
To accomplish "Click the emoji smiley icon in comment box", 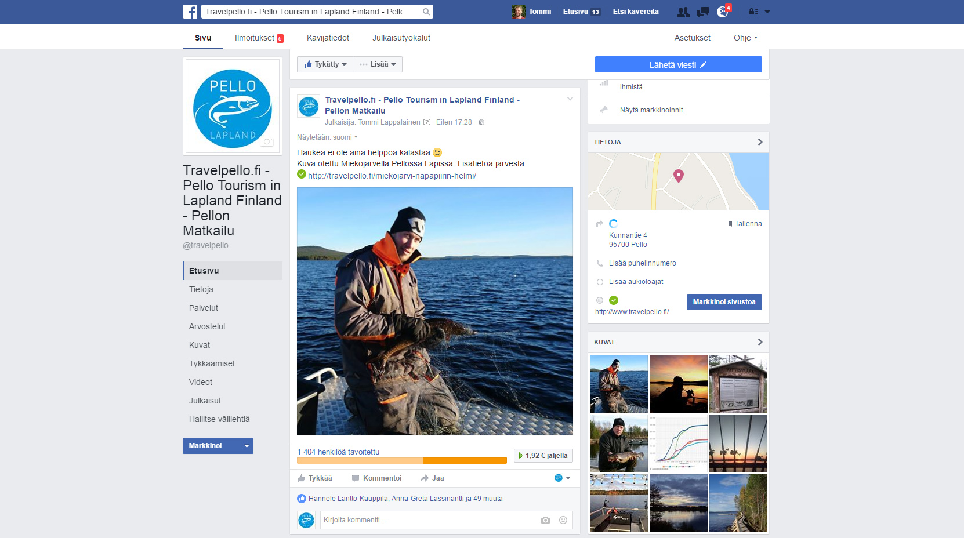I will coord(563,520).
